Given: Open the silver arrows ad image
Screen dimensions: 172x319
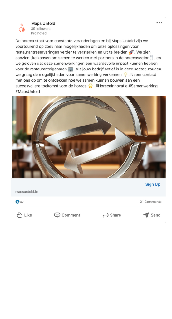Looking at the screenshot, I should tap(89, 137).
